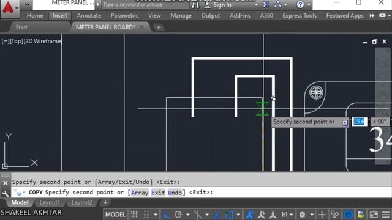
Task: Toggle 2D object snap in status bar
Action: tap(228, 215)
